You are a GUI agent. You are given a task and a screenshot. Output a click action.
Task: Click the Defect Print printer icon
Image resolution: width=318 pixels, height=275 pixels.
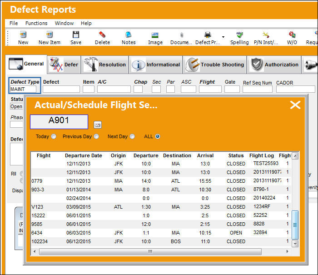point(208,35)
